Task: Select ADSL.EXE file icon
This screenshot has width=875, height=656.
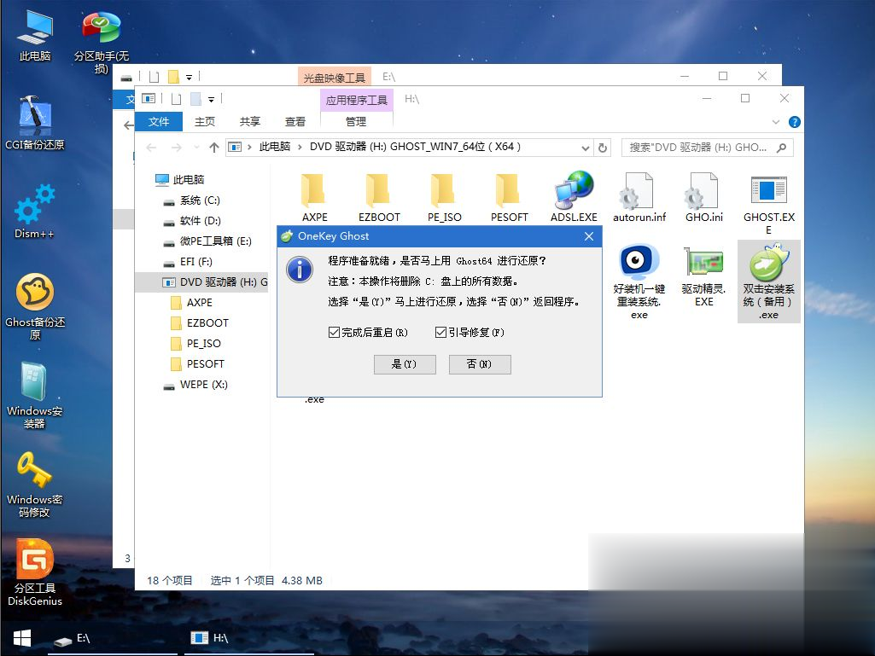Action: tap(574, 197)
